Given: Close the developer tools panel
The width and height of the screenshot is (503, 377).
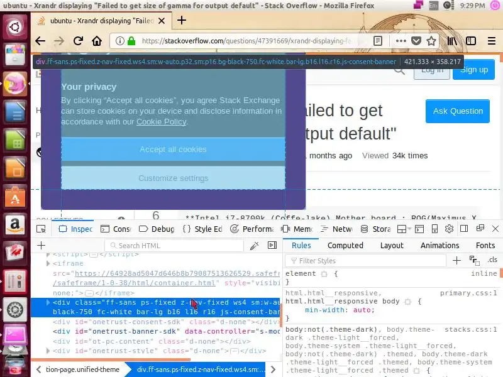Looking at the screenshot, I should tap(495, 229).
